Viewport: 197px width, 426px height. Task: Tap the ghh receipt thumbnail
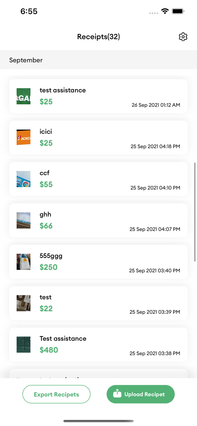(x=24, y=220)
